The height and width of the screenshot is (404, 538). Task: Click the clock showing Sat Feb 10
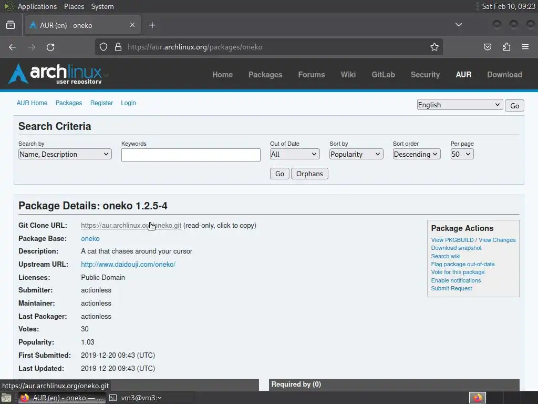(509, 6)
